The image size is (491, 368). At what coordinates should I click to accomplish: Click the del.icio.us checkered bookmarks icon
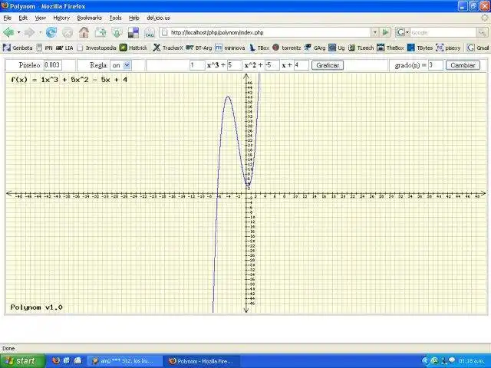[133, 32]
